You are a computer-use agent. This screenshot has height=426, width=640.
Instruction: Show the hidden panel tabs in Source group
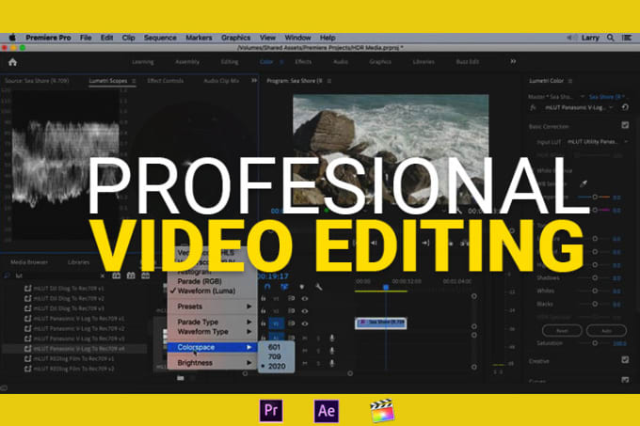tap(254, 81)
